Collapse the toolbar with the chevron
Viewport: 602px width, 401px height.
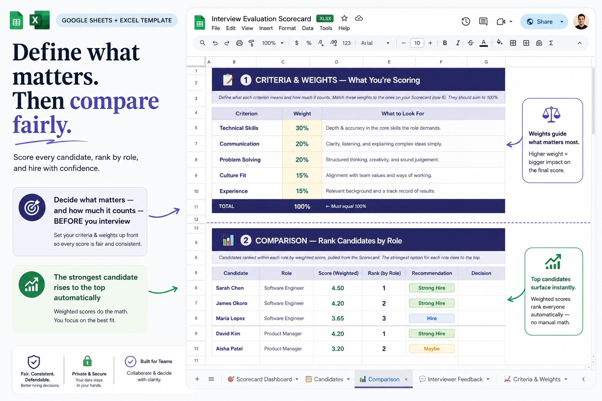click(x=580, y=43)
